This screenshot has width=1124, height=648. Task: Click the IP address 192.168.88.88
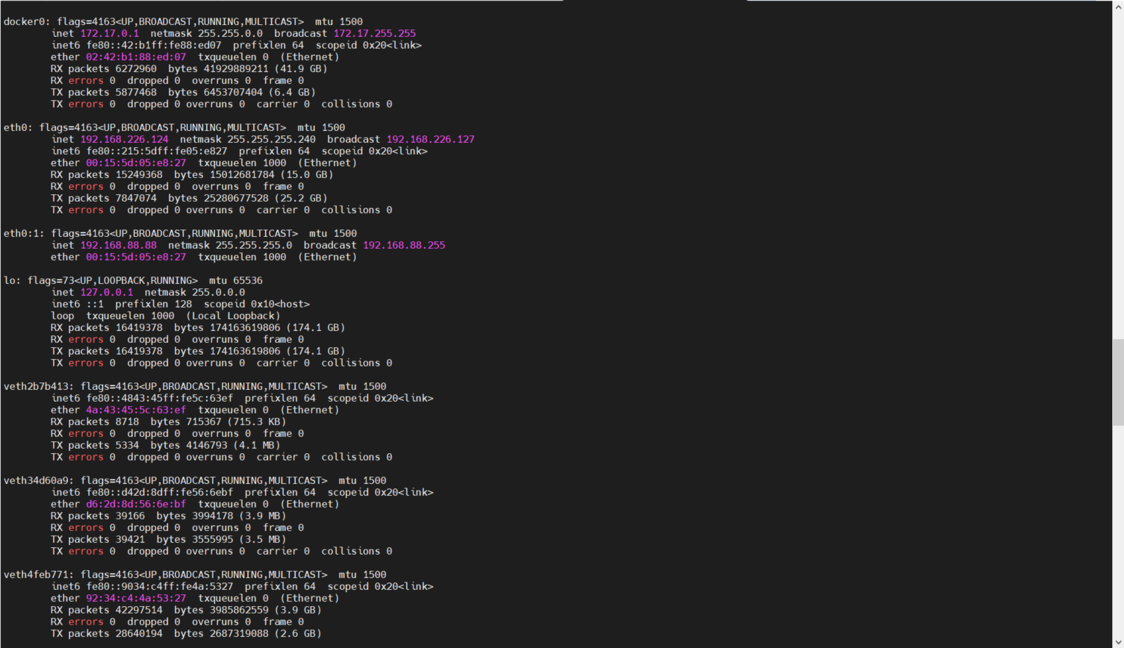pos(119,246)
